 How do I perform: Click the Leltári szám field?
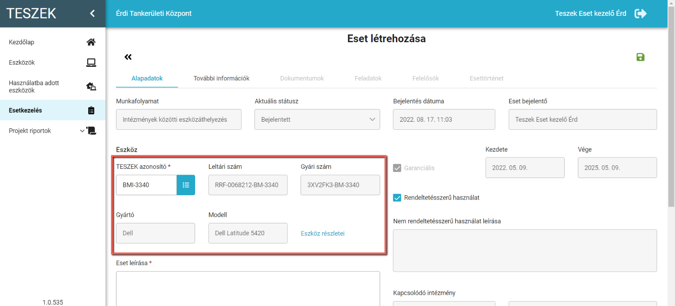[248, 185]
